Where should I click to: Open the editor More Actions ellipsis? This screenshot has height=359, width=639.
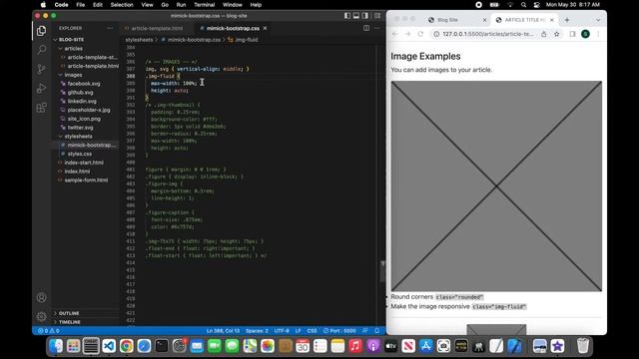coord(376,28)
